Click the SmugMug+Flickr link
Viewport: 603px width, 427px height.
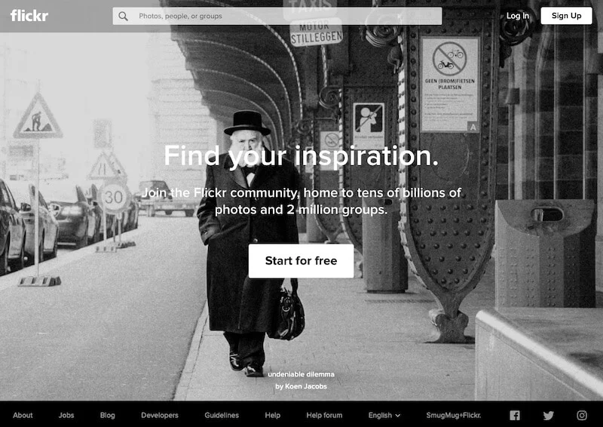(x=454, y=415)
